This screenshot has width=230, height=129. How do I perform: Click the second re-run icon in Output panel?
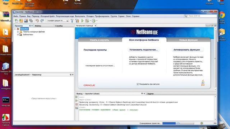pos(77,101)
